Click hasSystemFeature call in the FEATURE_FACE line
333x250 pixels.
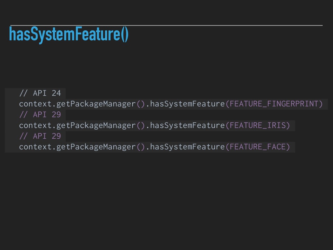188,147
